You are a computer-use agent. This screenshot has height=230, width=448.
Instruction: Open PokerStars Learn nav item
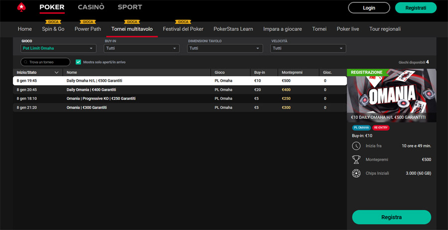tap(233, 29)
